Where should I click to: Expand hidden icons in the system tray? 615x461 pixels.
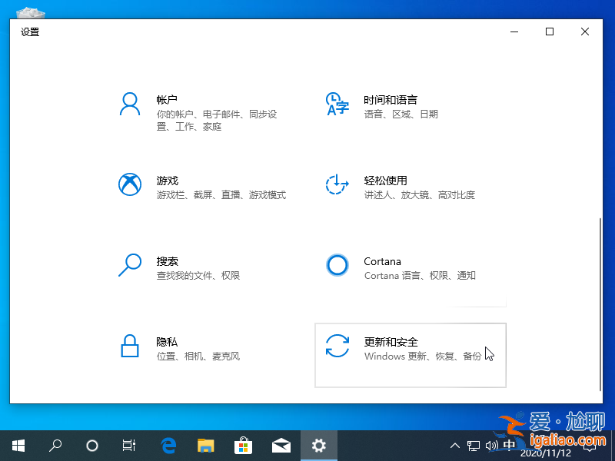point(455,446)
